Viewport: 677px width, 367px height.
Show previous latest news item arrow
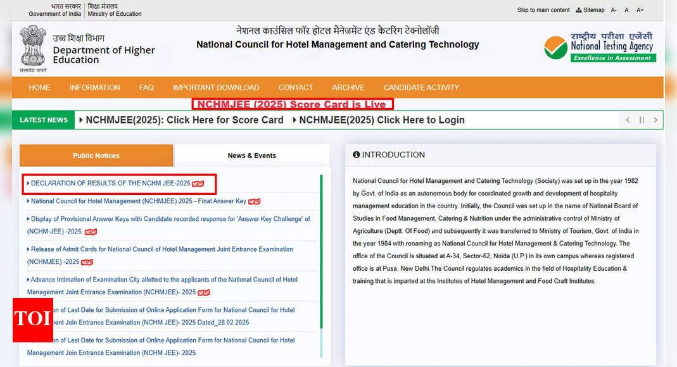628,120
